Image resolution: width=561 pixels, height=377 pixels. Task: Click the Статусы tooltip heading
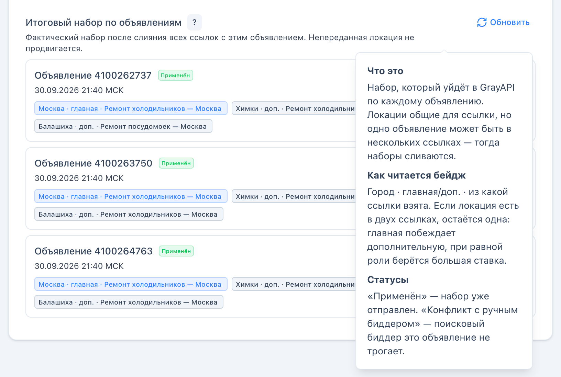[388, 280]
